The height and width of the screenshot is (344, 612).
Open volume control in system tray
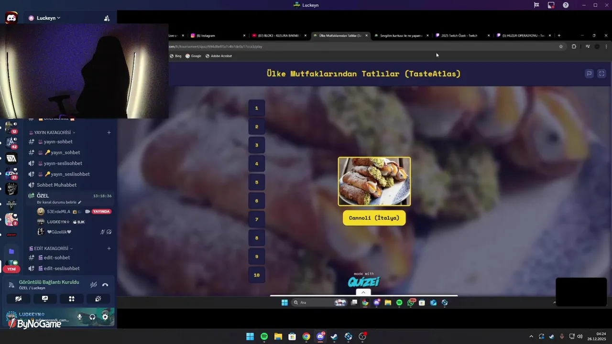(x=580, y=336)
